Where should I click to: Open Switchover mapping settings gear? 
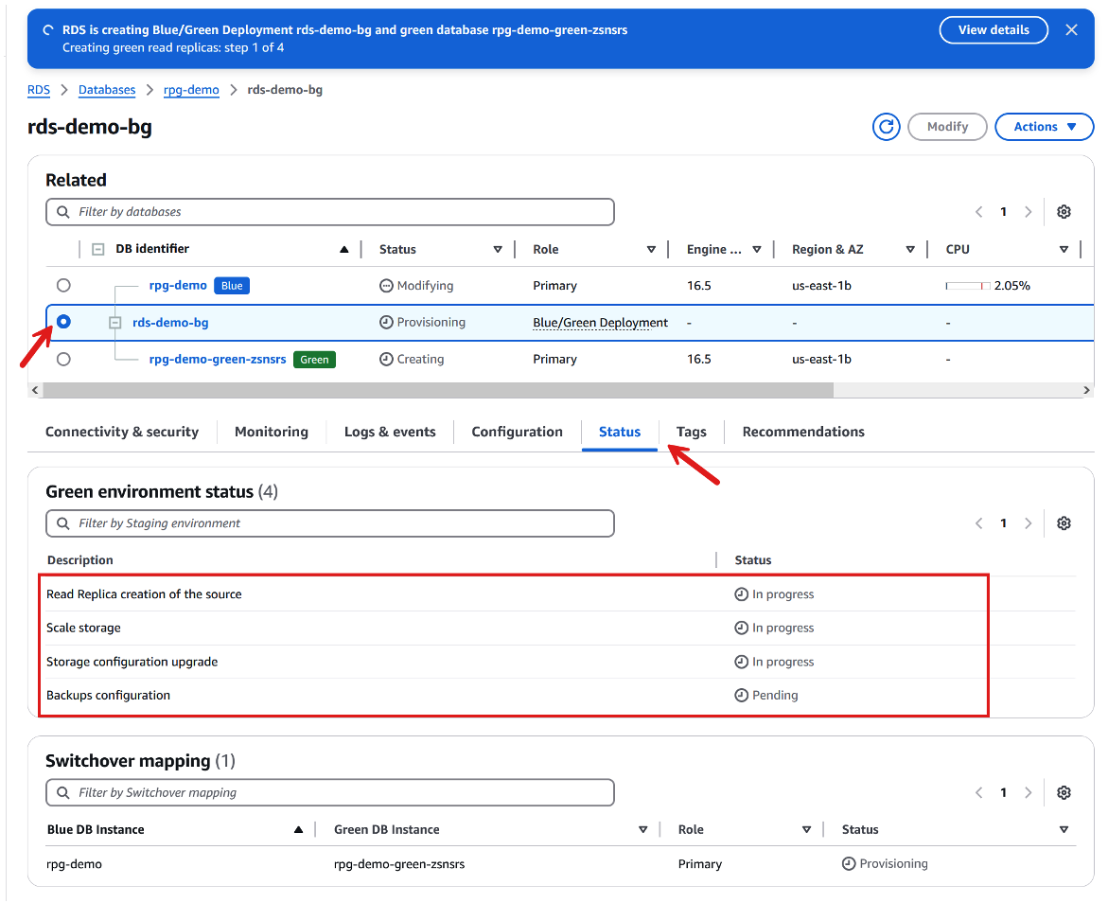(x=1064, y=793)
